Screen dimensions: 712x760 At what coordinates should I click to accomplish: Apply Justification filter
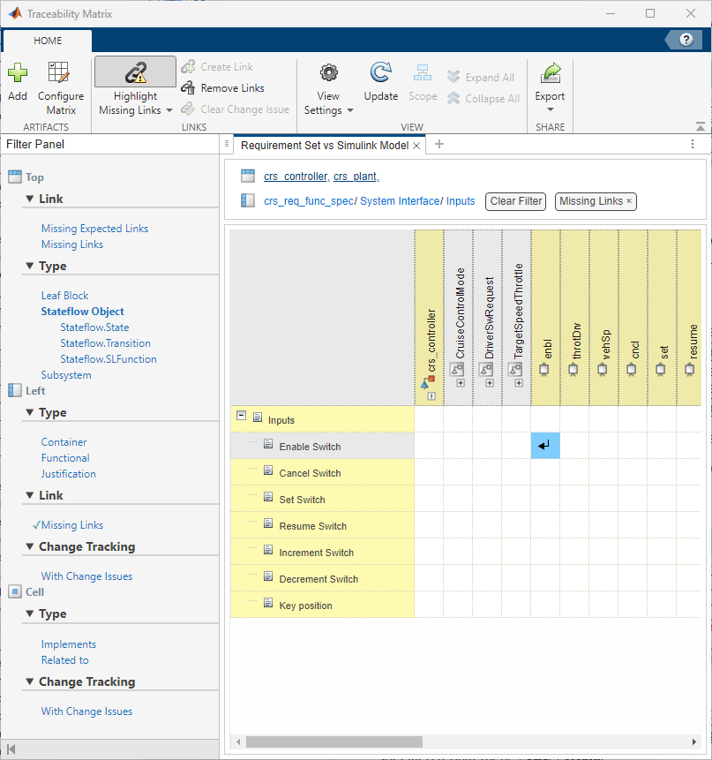tap(68, 474)
